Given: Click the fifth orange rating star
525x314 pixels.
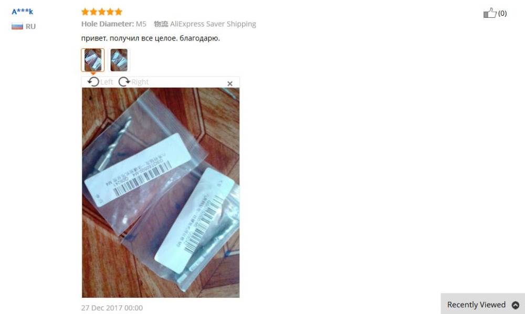Looking at the screenshot, I should pyautogui.click(x=119, y=12).
